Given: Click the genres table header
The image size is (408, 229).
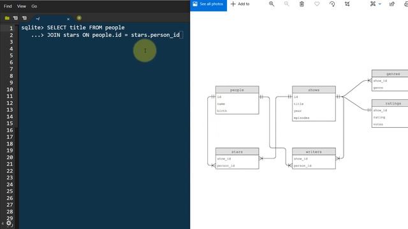Looking at the screenshot, I should click(x=390, y=74).
